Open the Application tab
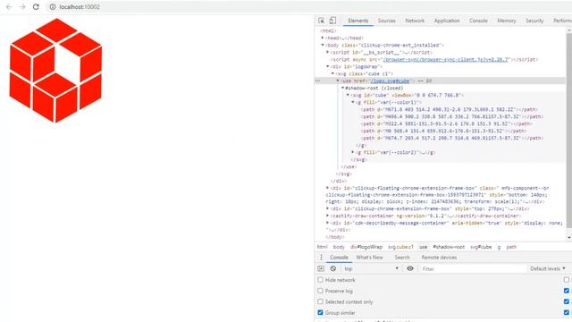572x322 pixels. pos(447,21)
